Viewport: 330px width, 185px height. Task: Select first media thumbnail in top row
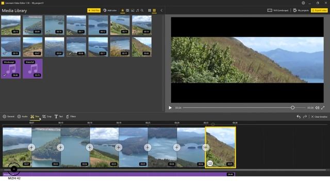coord(11,25)
